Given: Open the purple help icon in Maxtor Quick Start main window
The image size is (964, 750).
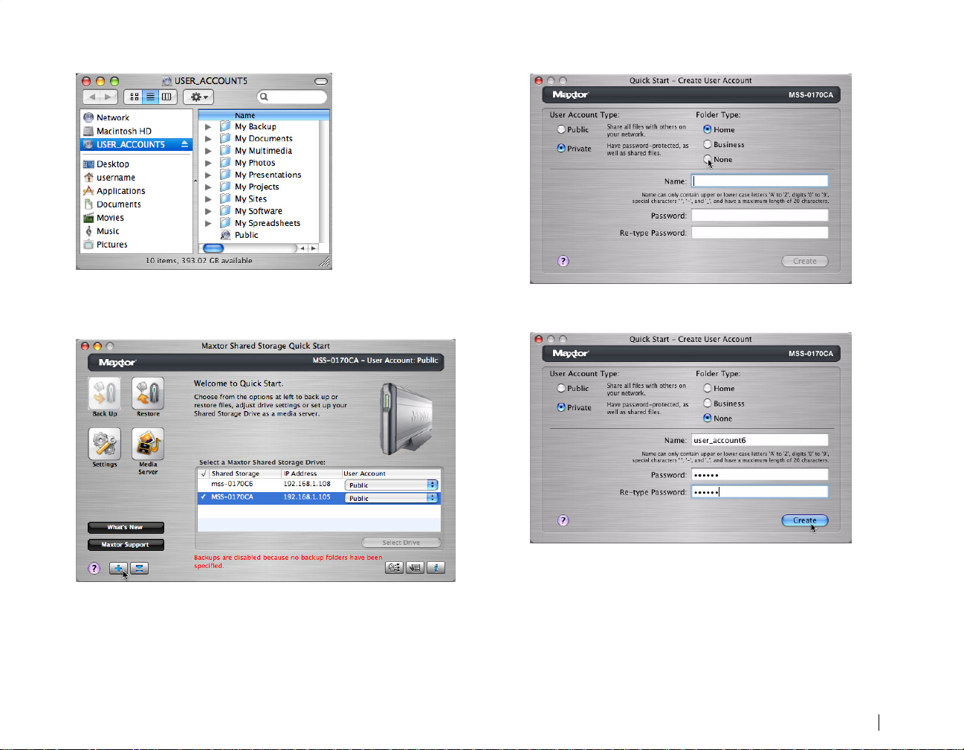Looking at the screenshot, I should [x=94, y=568].
